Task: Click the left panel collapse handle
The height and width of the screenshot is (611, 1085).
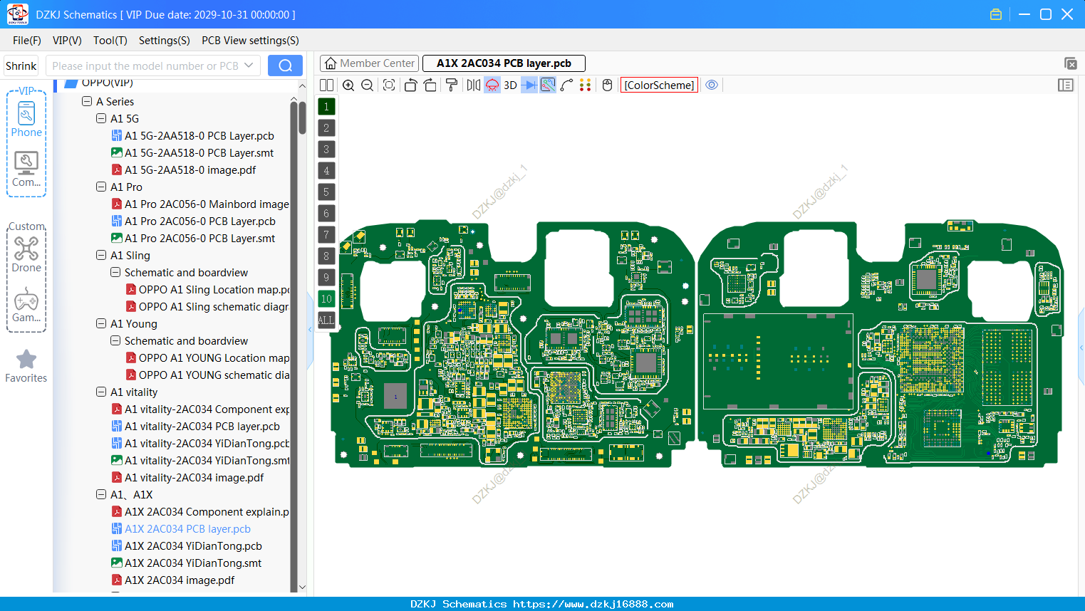Action: coord(310,329)
